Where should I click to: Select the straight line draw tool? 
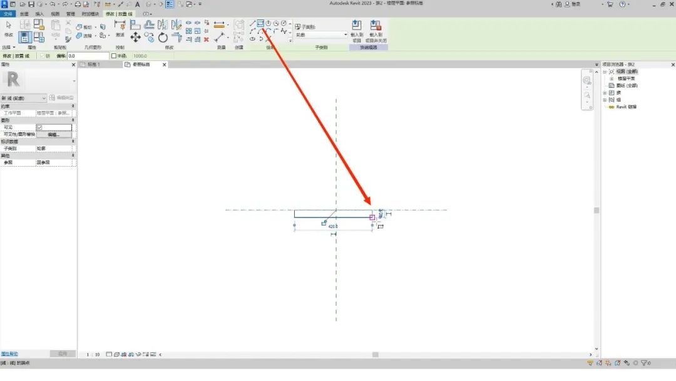tap(253, 24)
